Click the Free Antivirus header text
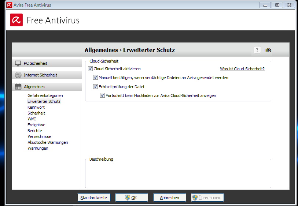 pos(53,20)
